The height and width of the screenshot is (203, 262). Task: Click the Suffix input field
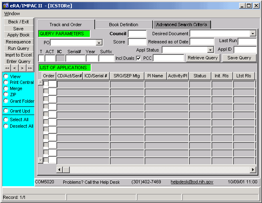coord(107,59)
